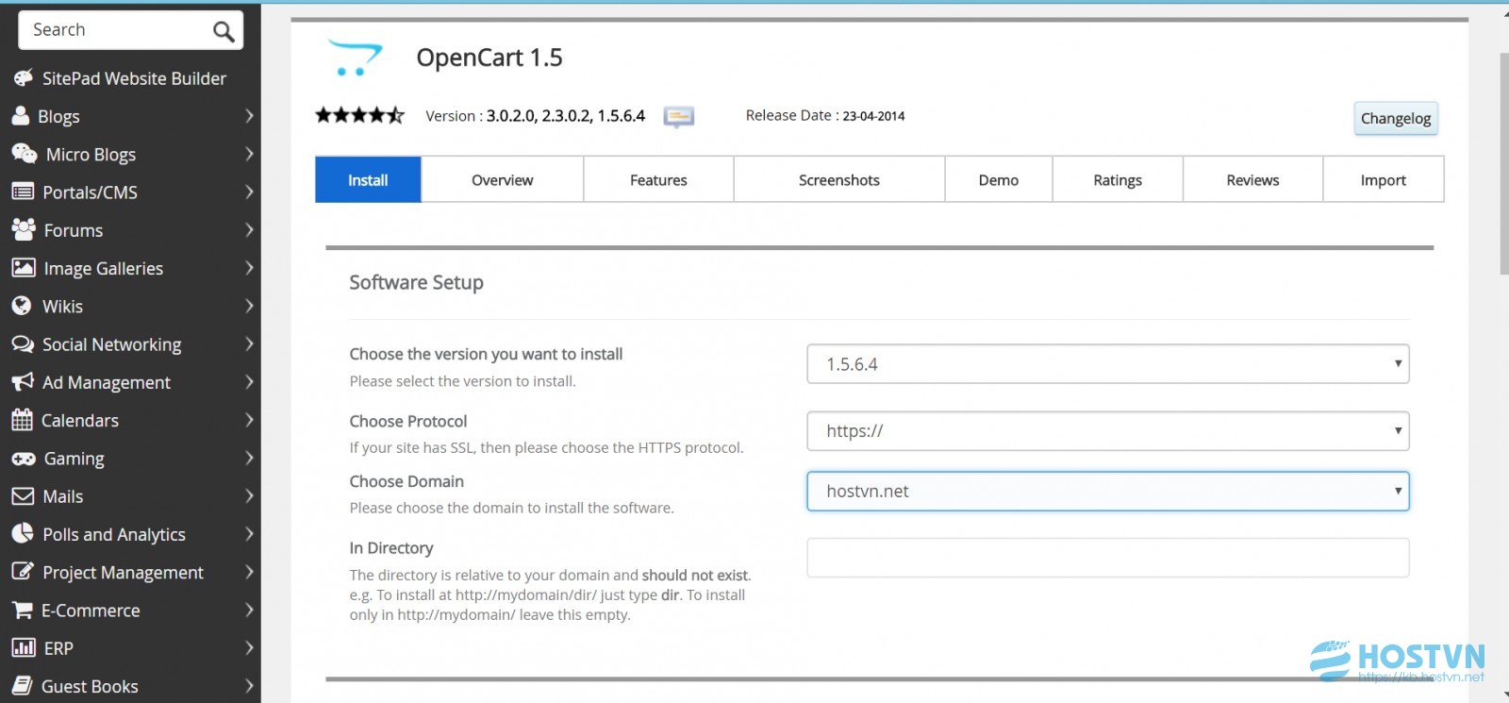Click the search magnifier icon
The image size is (1509, 703).
click(x=224, y=31)
